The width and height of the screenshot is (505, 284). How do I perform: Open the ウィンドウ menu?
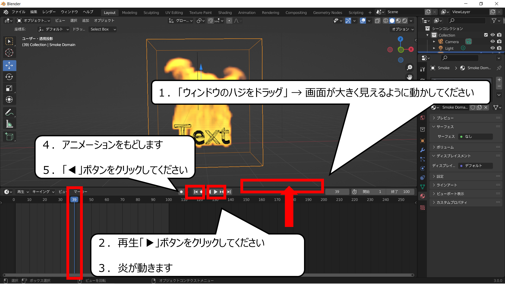pyautogui.click(x=69, y=12)
